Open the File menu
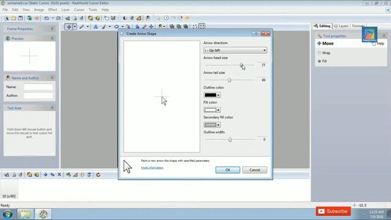 [x=5, y=10]
